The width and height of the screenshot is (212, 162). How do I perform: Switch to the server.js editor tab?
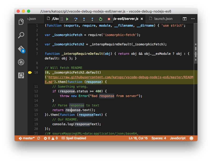click(x=125, y=19)
